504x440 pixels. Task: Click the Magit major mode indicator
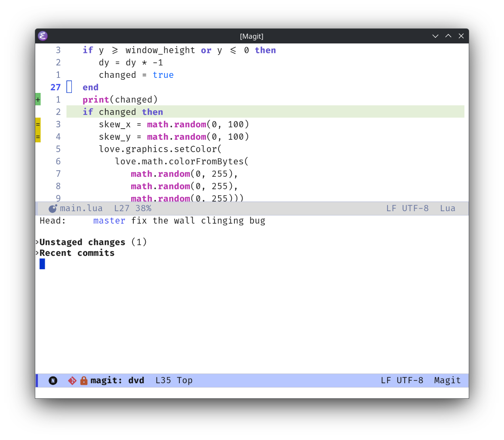coord(447,381)
